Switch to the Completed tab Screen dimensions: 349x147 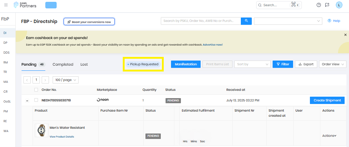tap(63, 65)
